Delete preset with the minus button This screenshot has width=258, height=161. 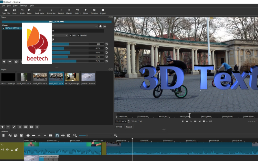click(104, 26)
